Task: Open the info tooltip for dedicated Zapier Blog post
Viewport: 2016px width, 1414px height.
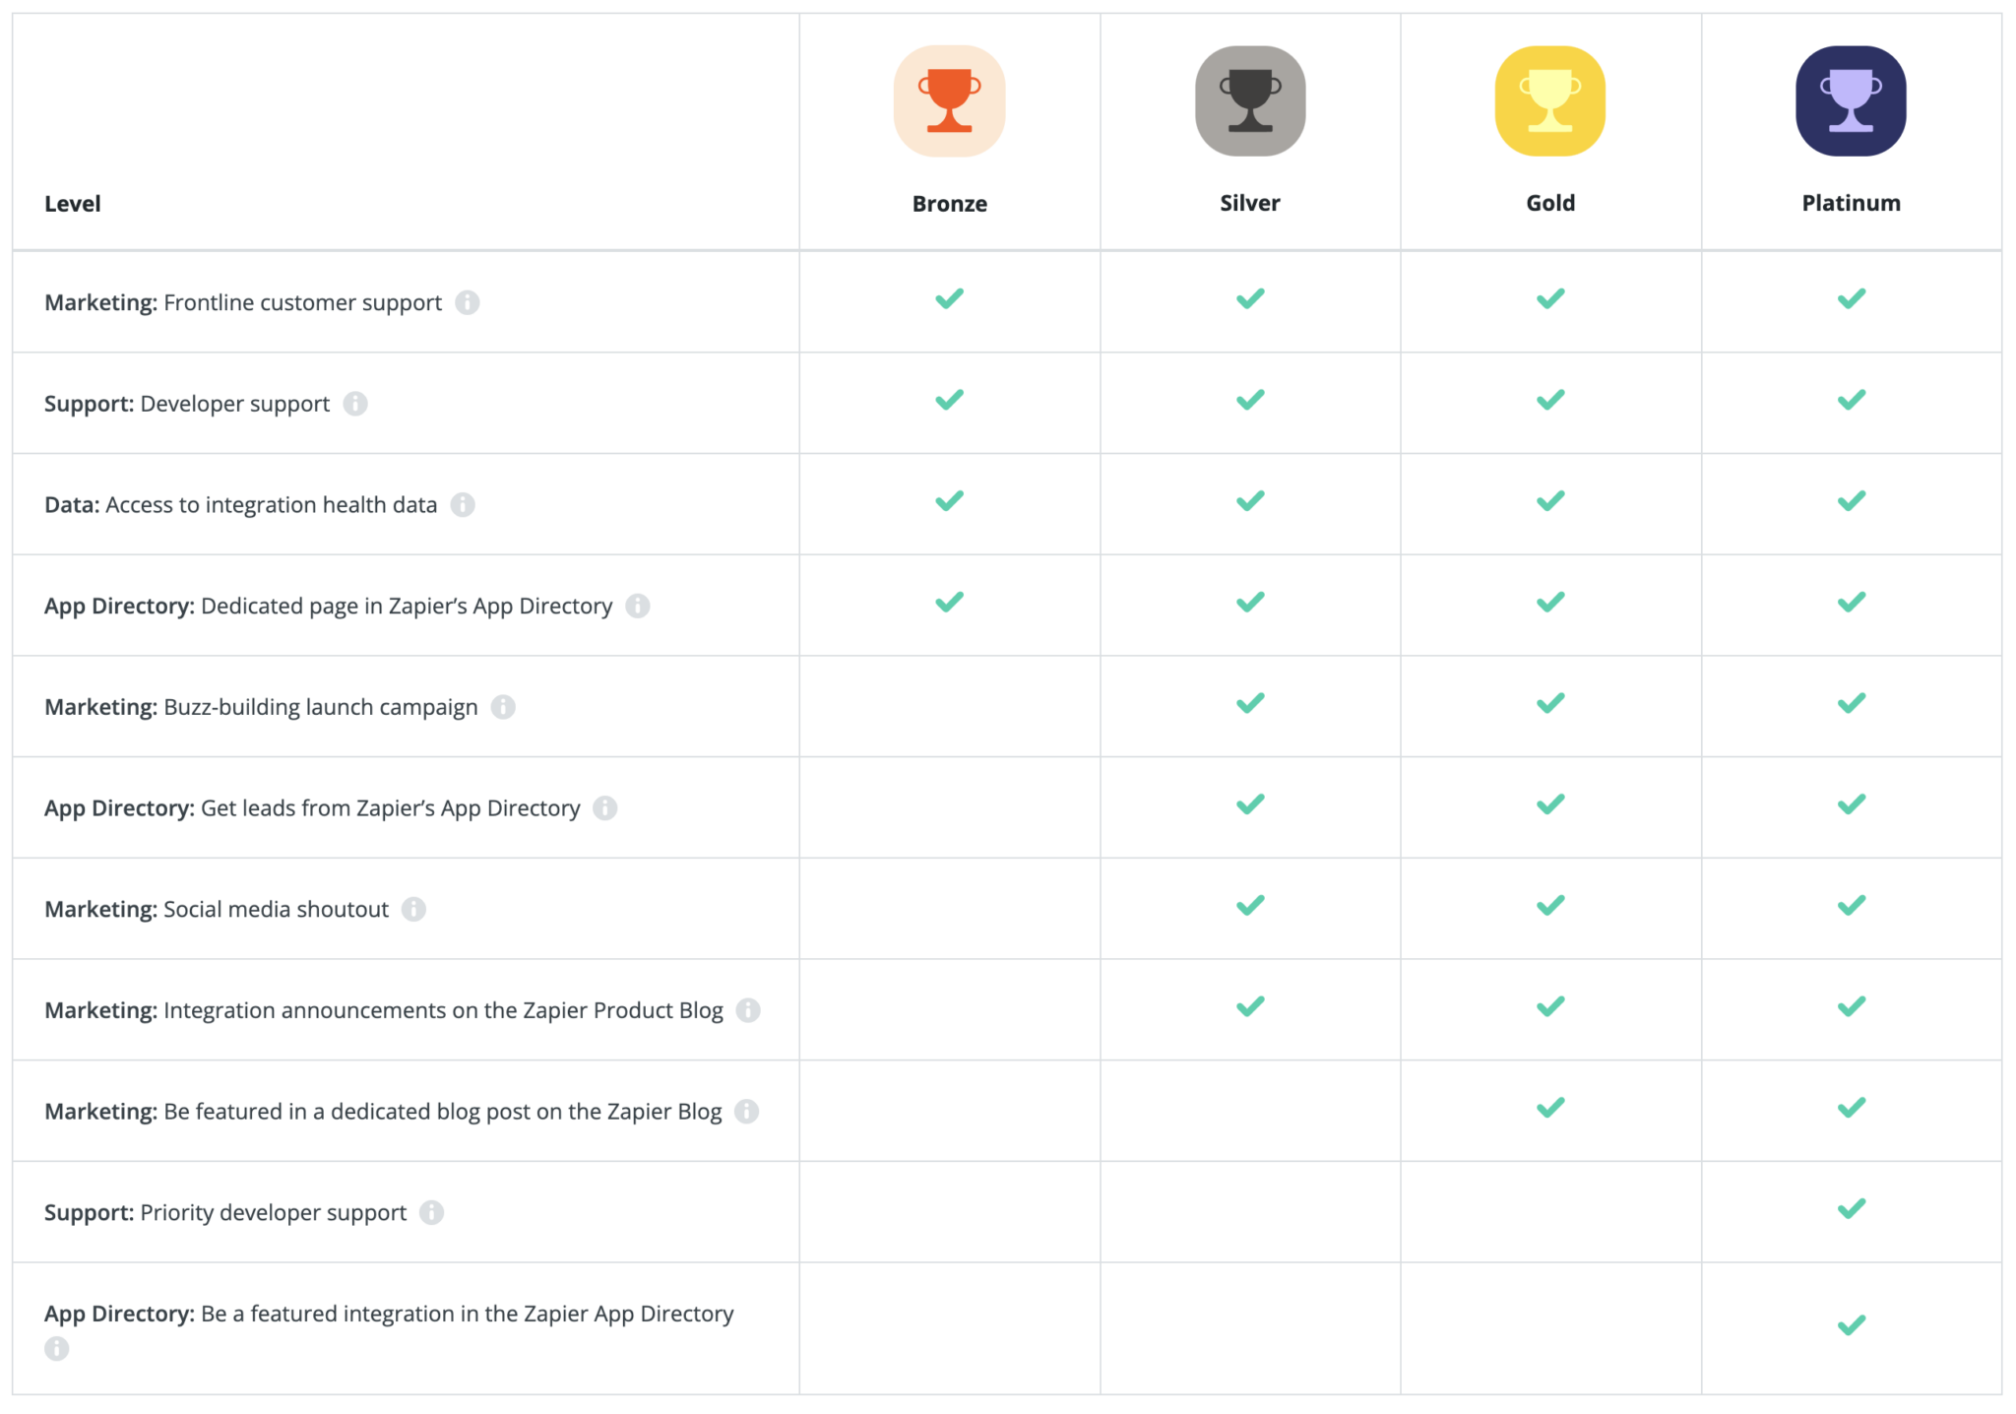Action: pos(749,1112)
